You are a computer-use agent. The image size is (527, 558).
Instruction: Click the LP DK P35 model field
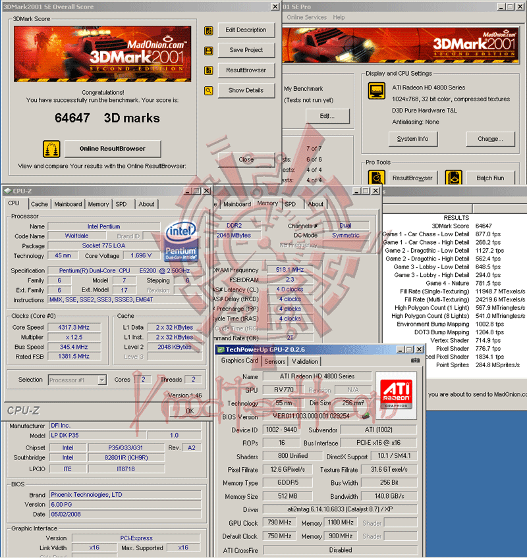(x=98, y=435)
